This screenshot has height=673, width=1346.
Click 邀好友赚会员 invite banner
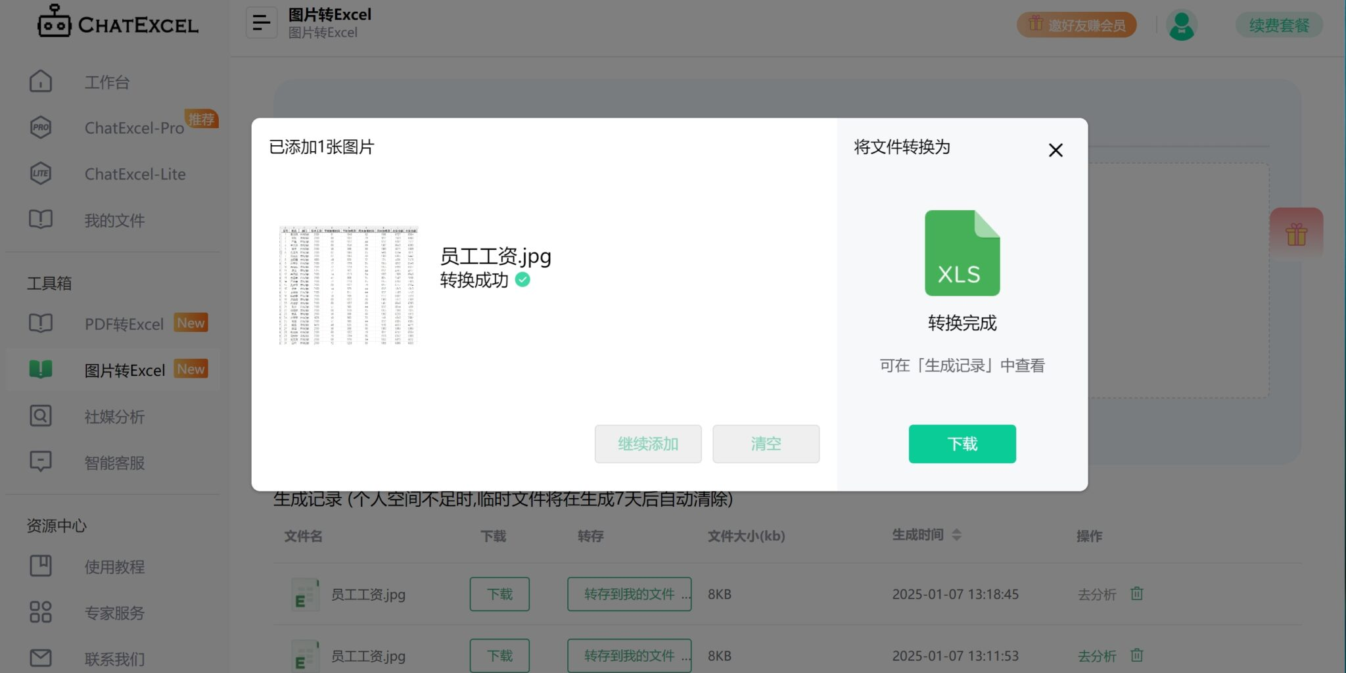[1076, 24]
